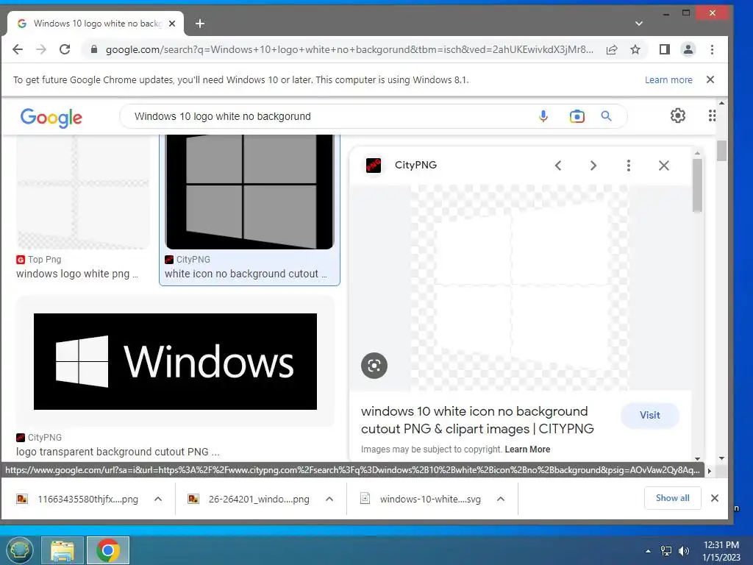The width and height of the screenshot is (753, 565).
Task: Open Google quick settings gear
Action: (x=677, y=116)
